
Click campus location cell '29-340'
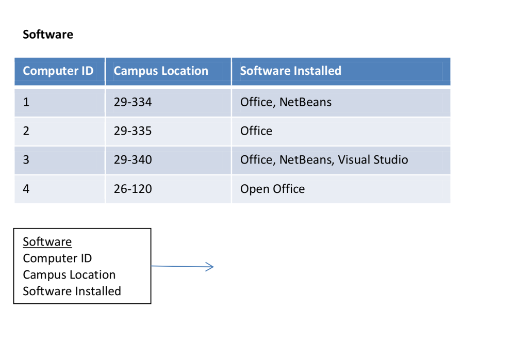[169, 160]
